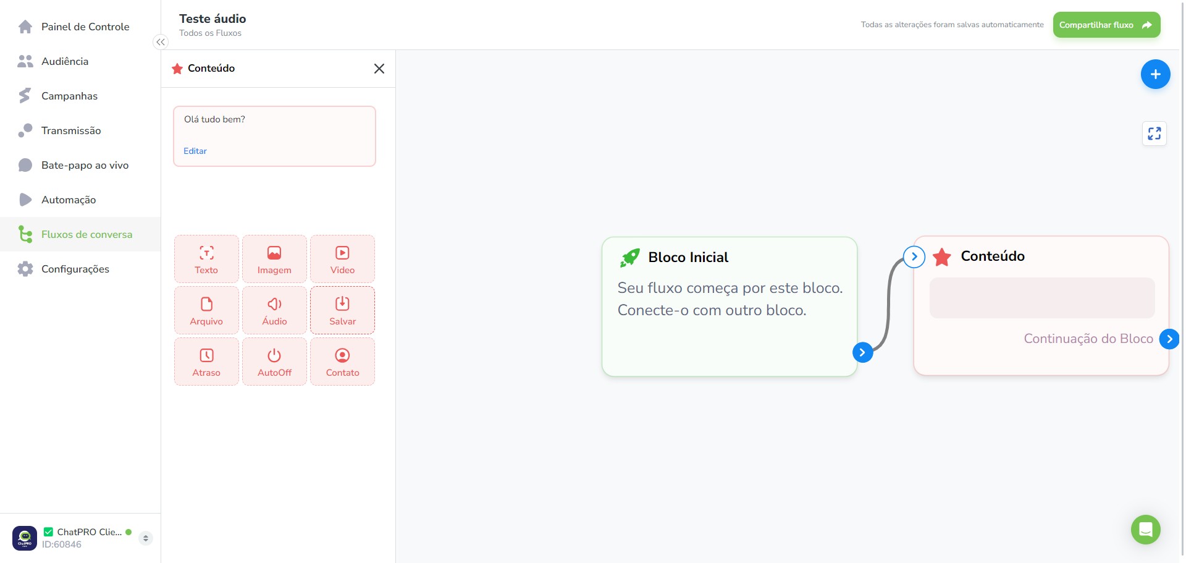Screen dimensions: 1186x563
Task: Click the rocket icon in Bloco Inicial
Action: [x=630, y=258]
